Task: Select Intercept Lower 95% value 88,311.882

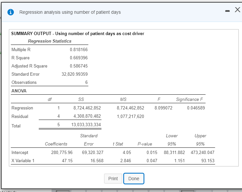Action: point(174,152)
